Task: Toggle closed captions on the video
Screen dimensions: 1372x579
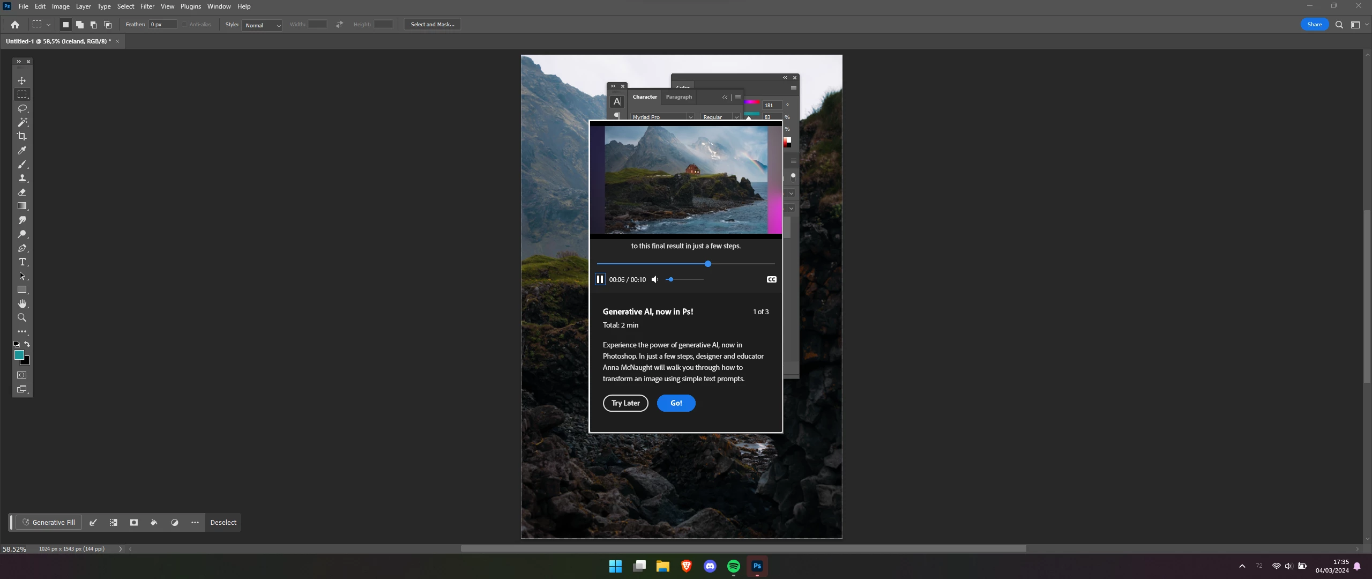Action: 771,279
